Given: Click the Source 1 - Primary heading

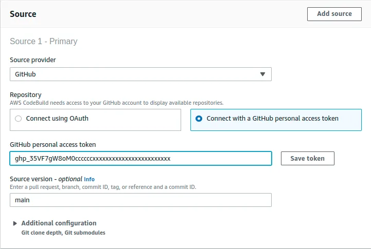Looking at the screenshot, I should [44, 41].
